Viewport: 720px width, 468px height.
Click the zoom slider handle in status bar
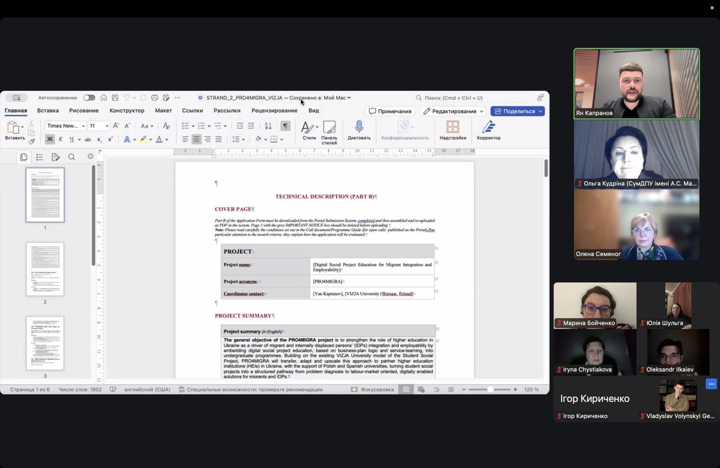click(490, 390)
